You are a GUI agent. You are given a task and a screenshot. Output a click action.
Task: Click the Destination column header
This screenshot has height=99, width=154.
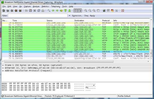coord(79,20)
